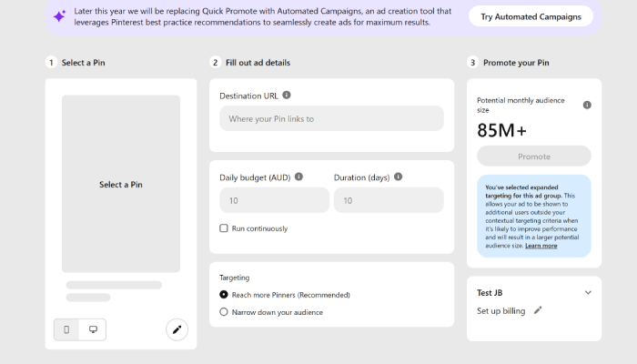The width and height of the screenshot is (637, 364).
Task: Click the Destination URL input field
Action: pos(331,118)
